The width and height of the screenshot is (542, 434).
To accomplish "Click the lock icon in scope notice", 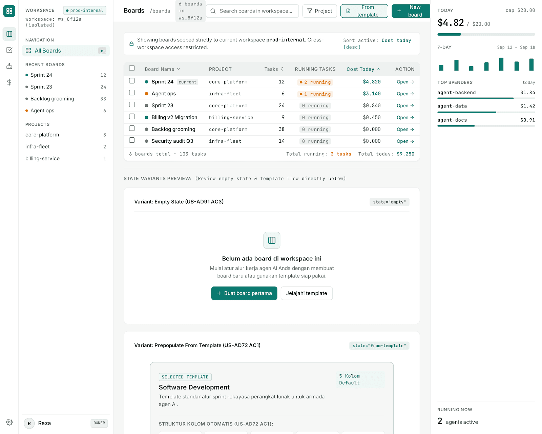I will click(x=131, y=44).
